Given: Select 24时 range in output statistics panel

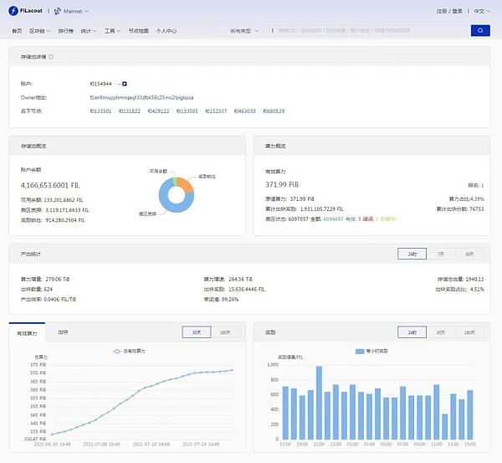Looking at the screenshot, I should [x=412, y=254].
